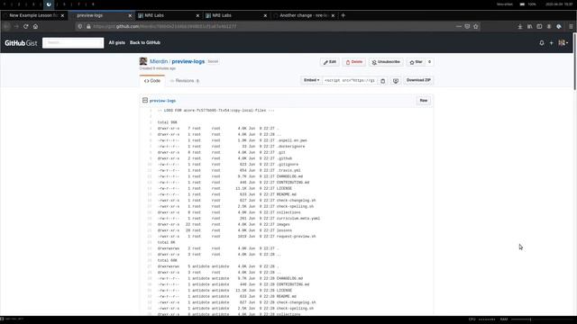Click the file icon beside preview-logs filename
The height and width of the screenshot is (324, 577).
coord(145,100)
